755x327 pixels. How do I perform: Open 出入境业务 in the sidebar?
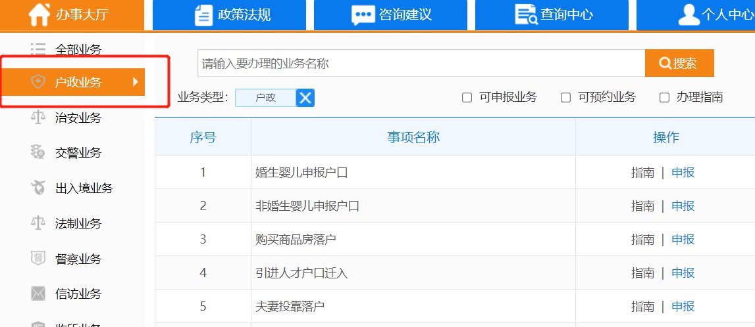coord(84,188)
